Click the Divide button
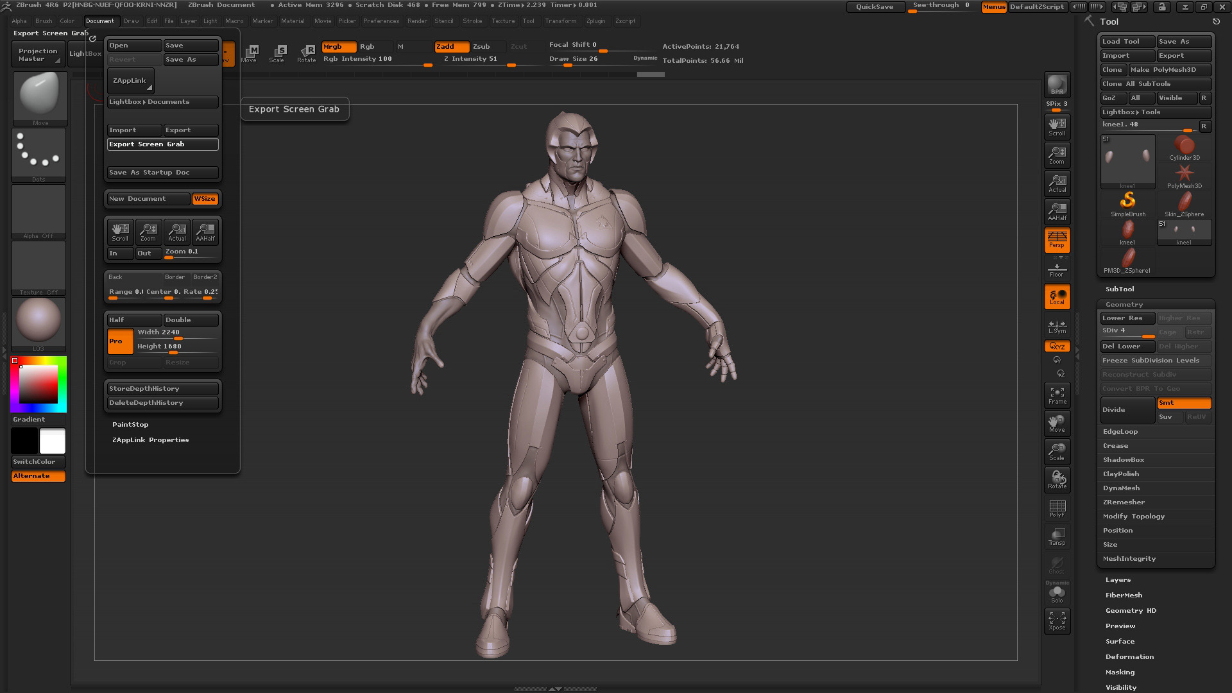The width and height of the screenshot is (1232, 693). point(1127,410)
